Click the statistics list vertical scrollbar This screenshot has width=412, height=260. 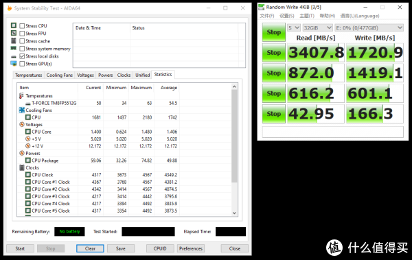pos(234,150)
